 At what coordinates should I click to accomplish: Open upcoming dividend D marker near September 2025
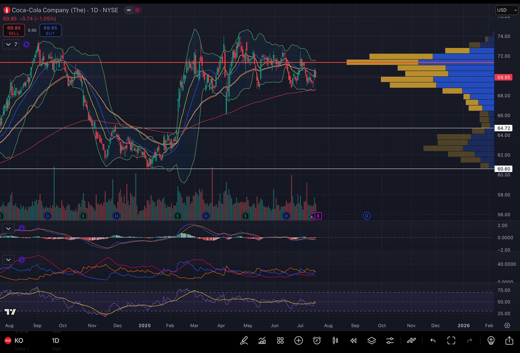pyautogui.click(x=366, y=216)
